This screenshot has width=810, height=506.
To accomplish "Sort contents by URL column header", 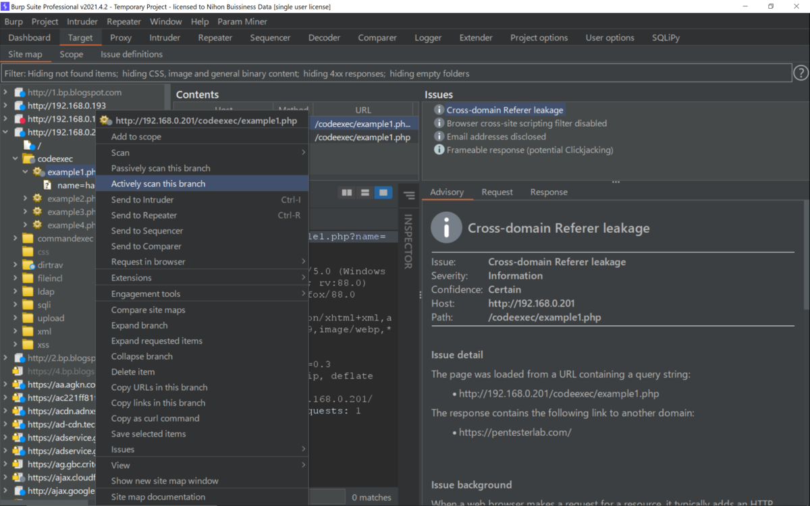I will (x=363, y=109).
